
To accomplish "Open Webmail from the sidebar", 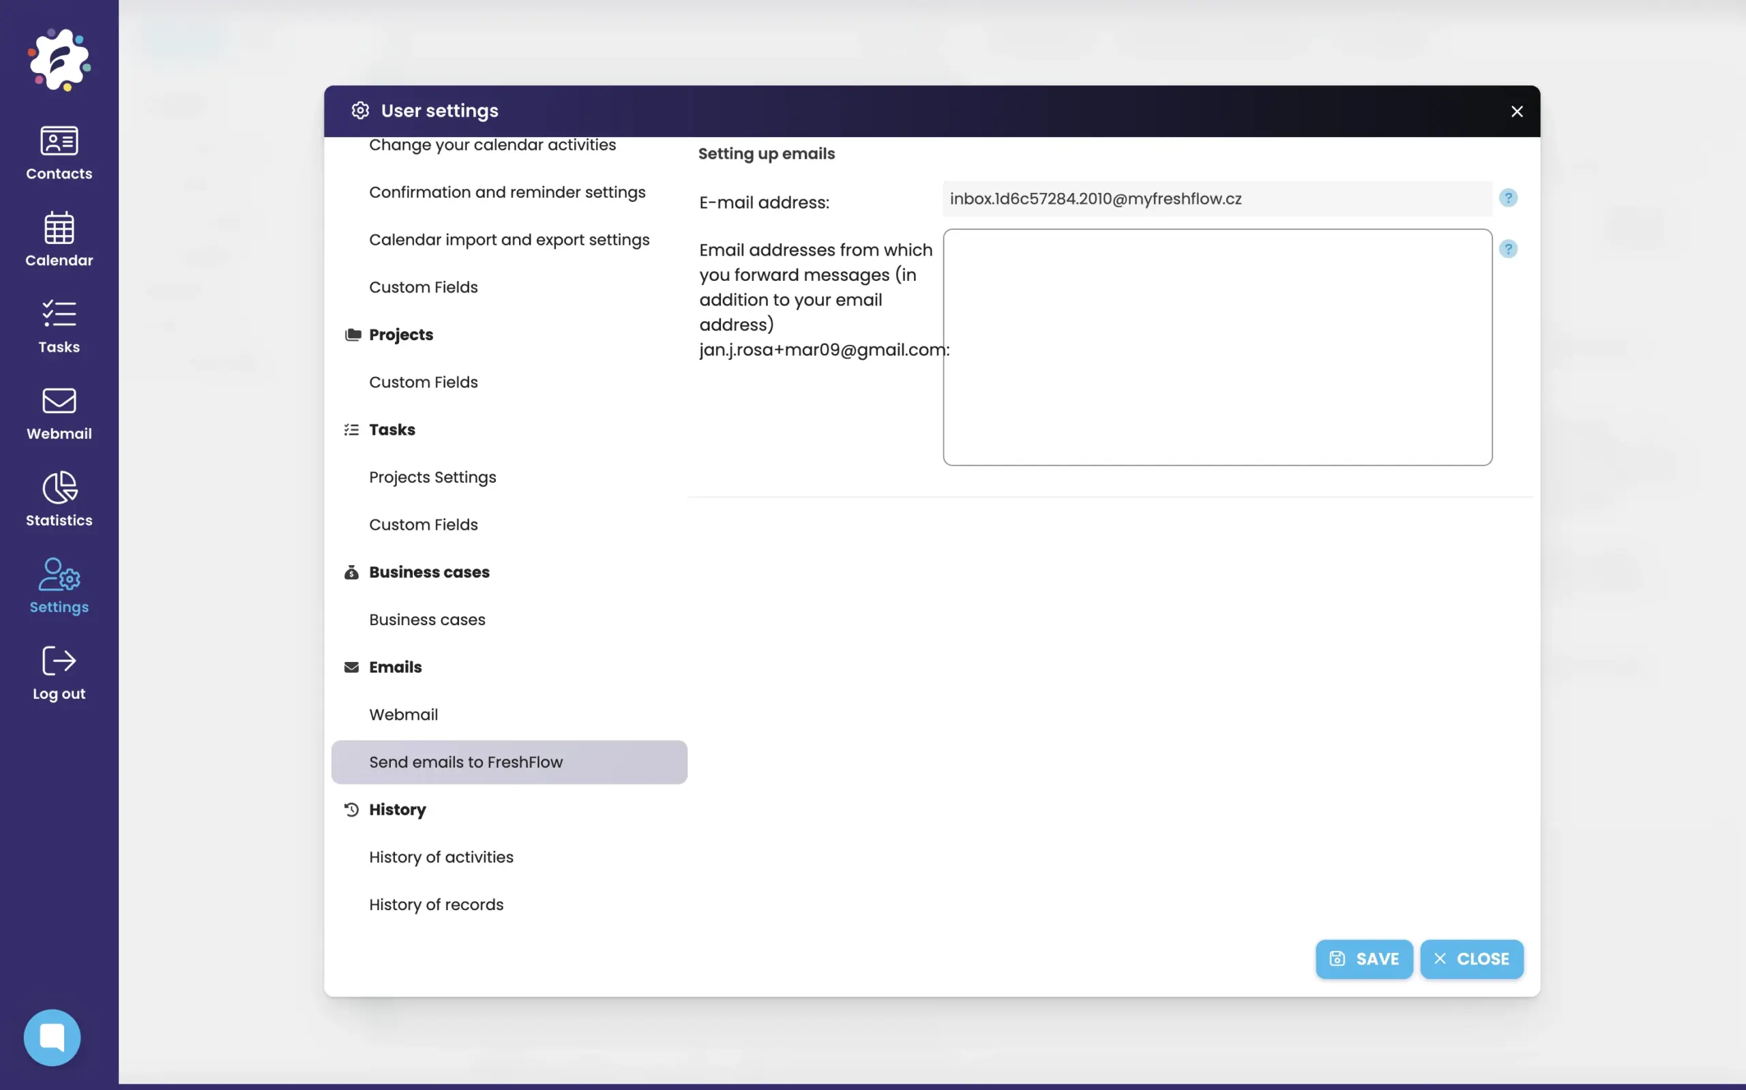I will pyautogui.click(x=59, y=412).
